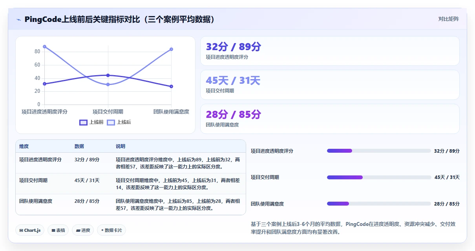Click the 上线后 point at 项目进度透明度评分
The image size is (475, 251).
[44, 47]
